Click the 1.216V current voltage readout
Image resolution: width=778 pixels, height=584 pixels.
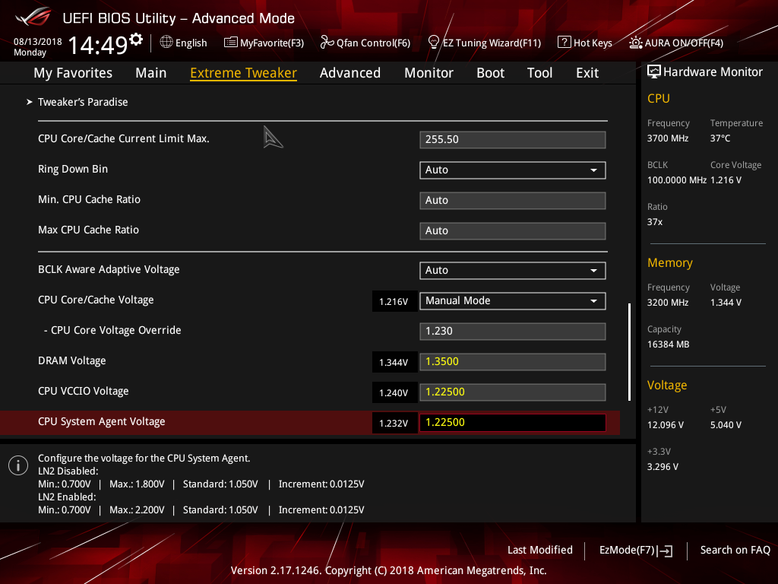(394, 301)
